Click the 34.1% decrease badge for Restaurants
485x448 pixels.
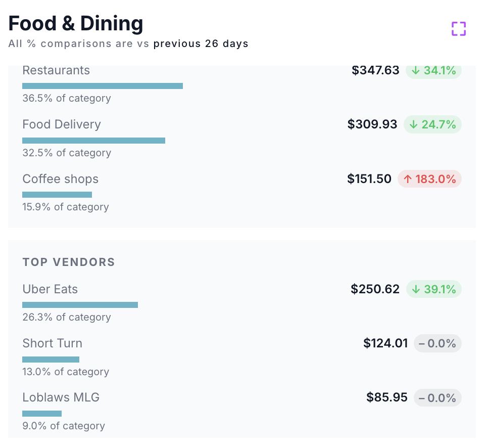433,70
